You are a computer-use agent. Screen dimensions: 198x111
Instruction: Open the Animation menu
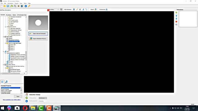[x=11, y=3]
